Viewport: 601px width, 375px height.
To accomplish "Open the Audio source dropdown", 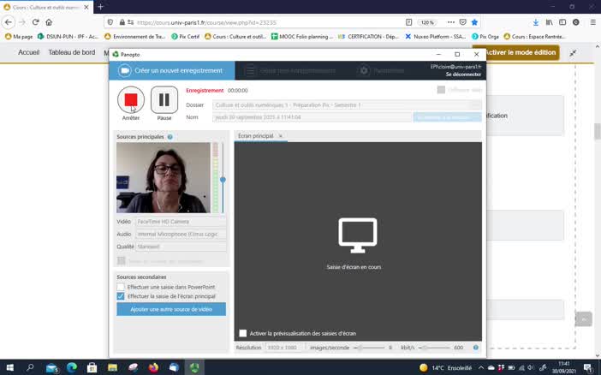I will (x=181, y=234).
